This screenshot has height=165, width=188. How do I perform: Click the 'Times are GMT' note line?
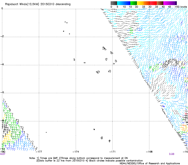79,158
